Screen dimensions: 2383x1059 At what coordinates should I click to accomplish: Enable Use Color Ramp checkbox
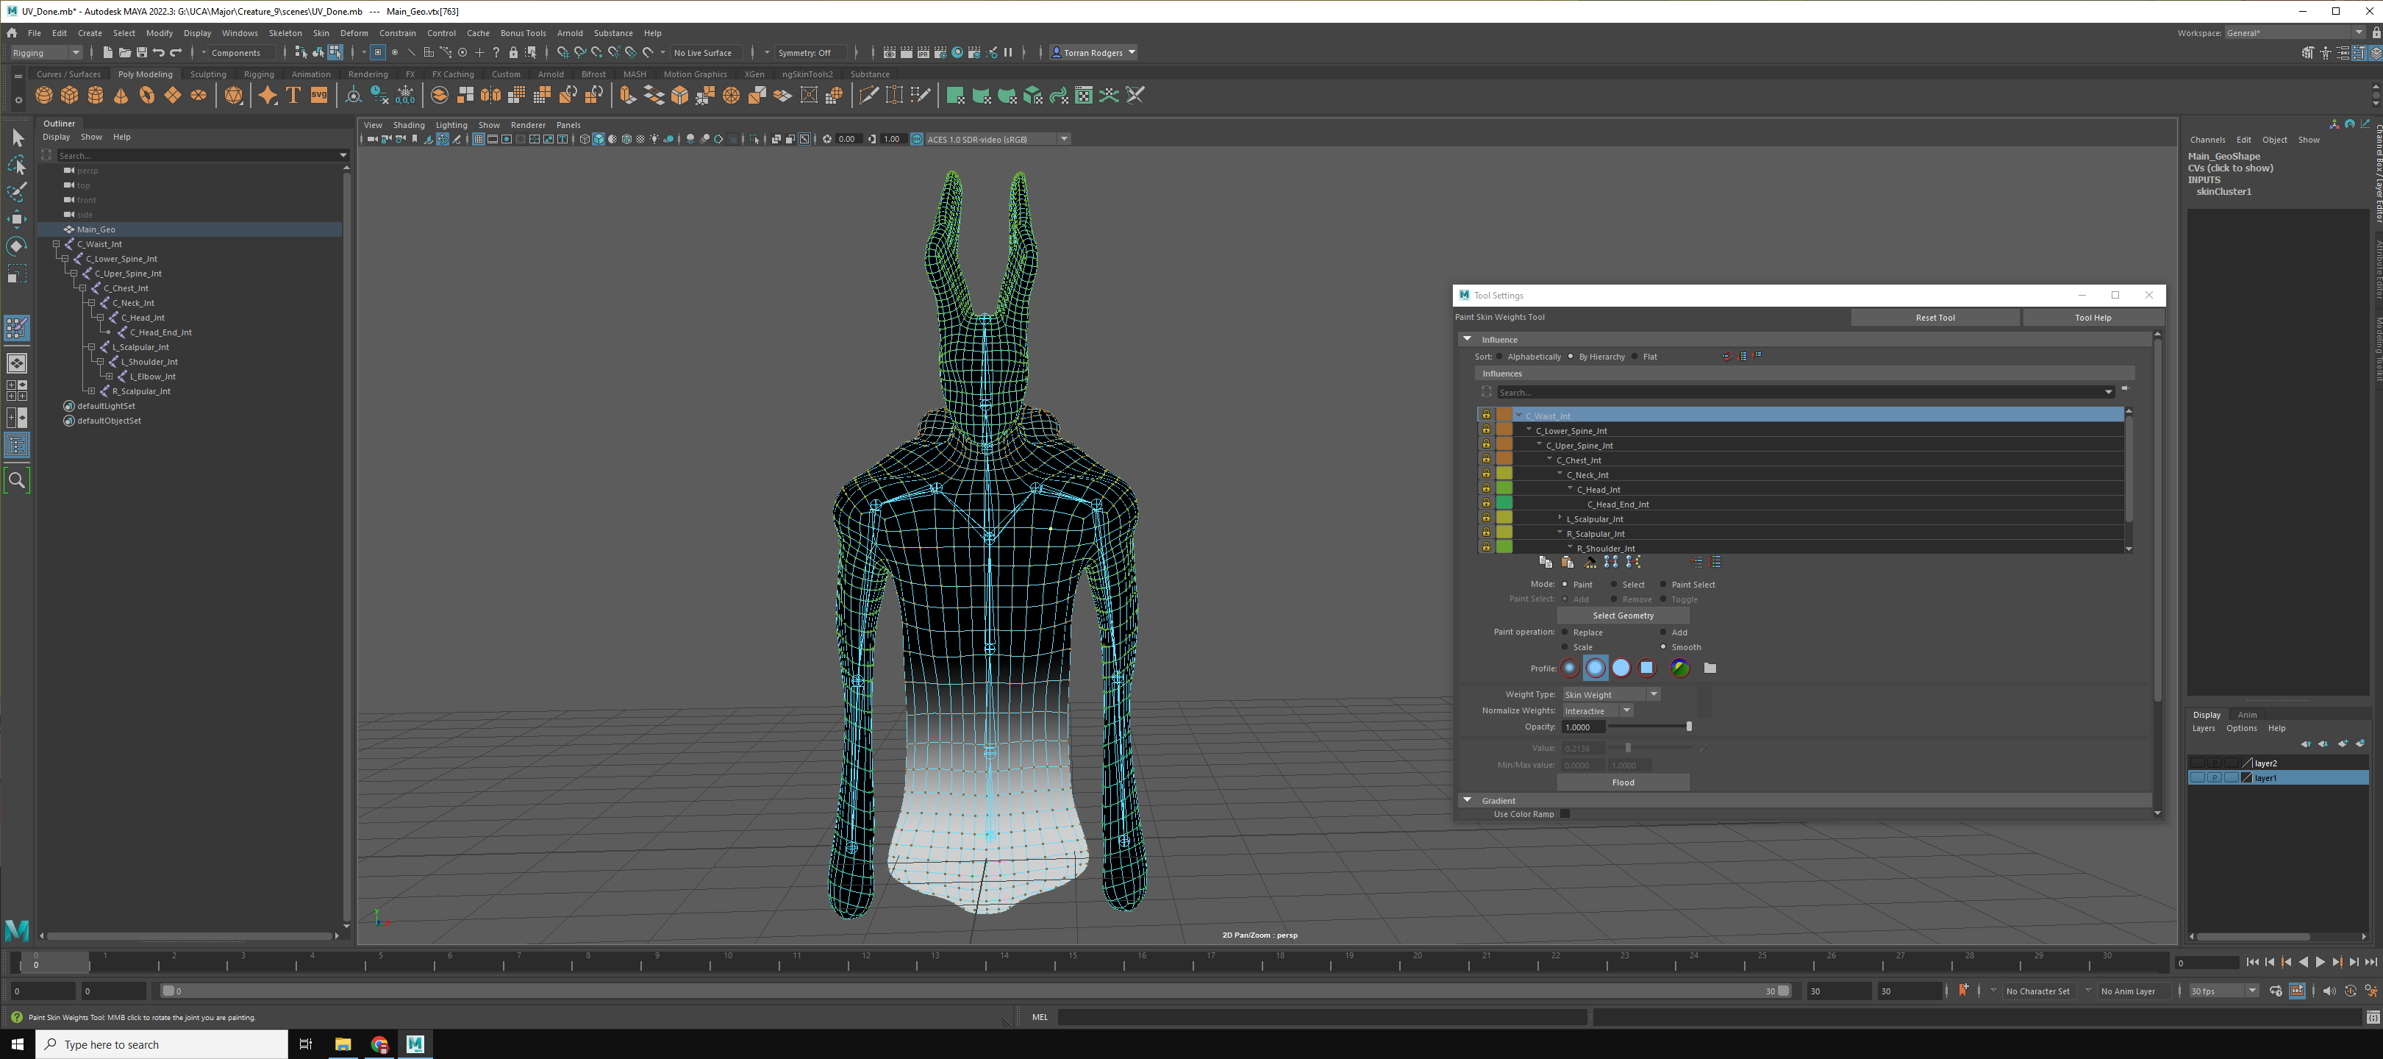1565,814
